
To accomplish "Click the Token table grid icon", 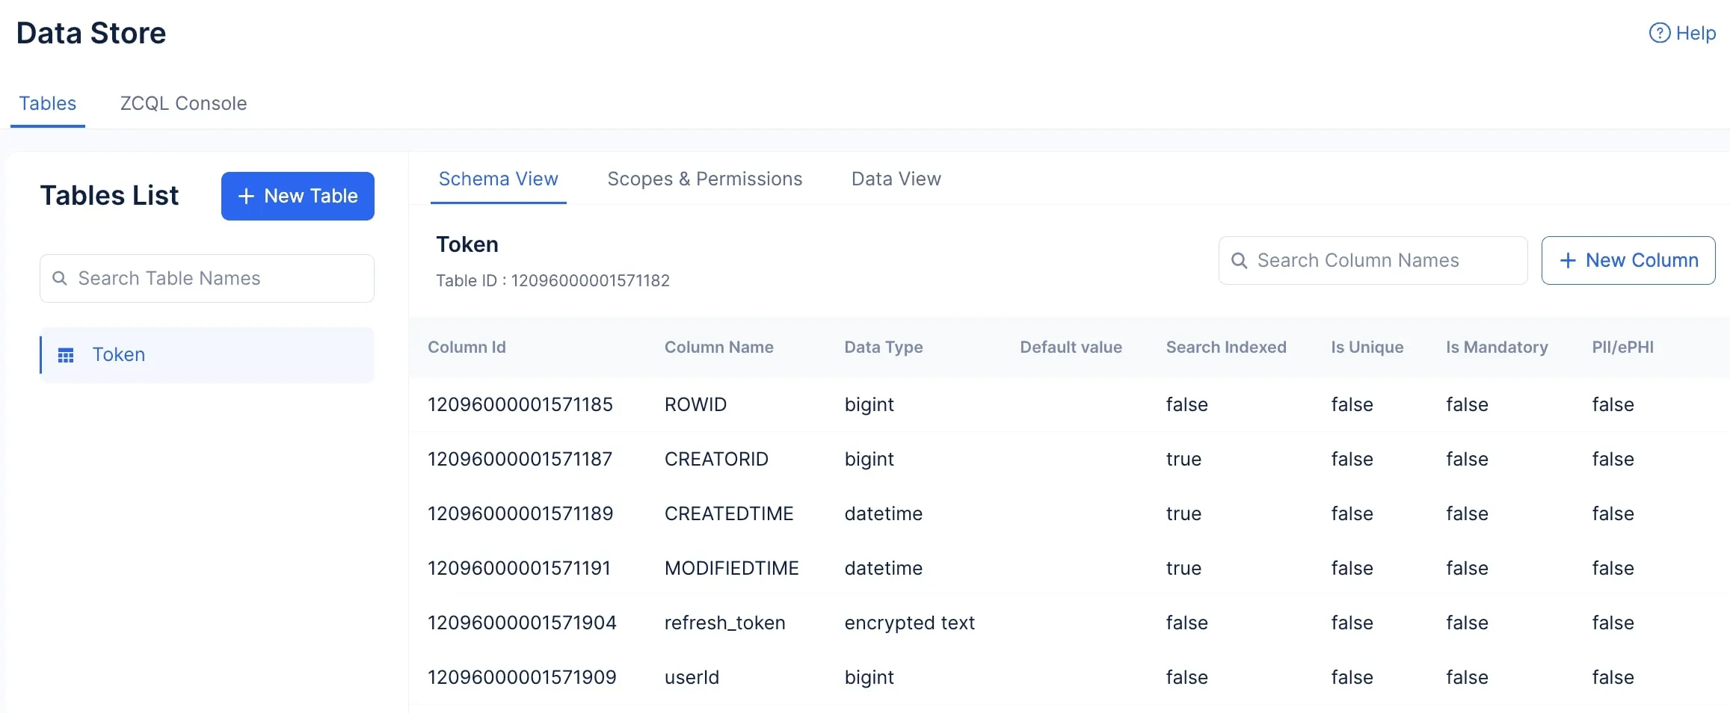I will pyautogui.click(x=66, y=355).
